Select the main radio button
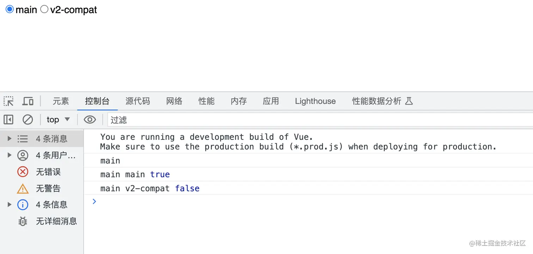The width and height of the screenshot is (533, 254). pyautogui.click(x=10, y=10)
